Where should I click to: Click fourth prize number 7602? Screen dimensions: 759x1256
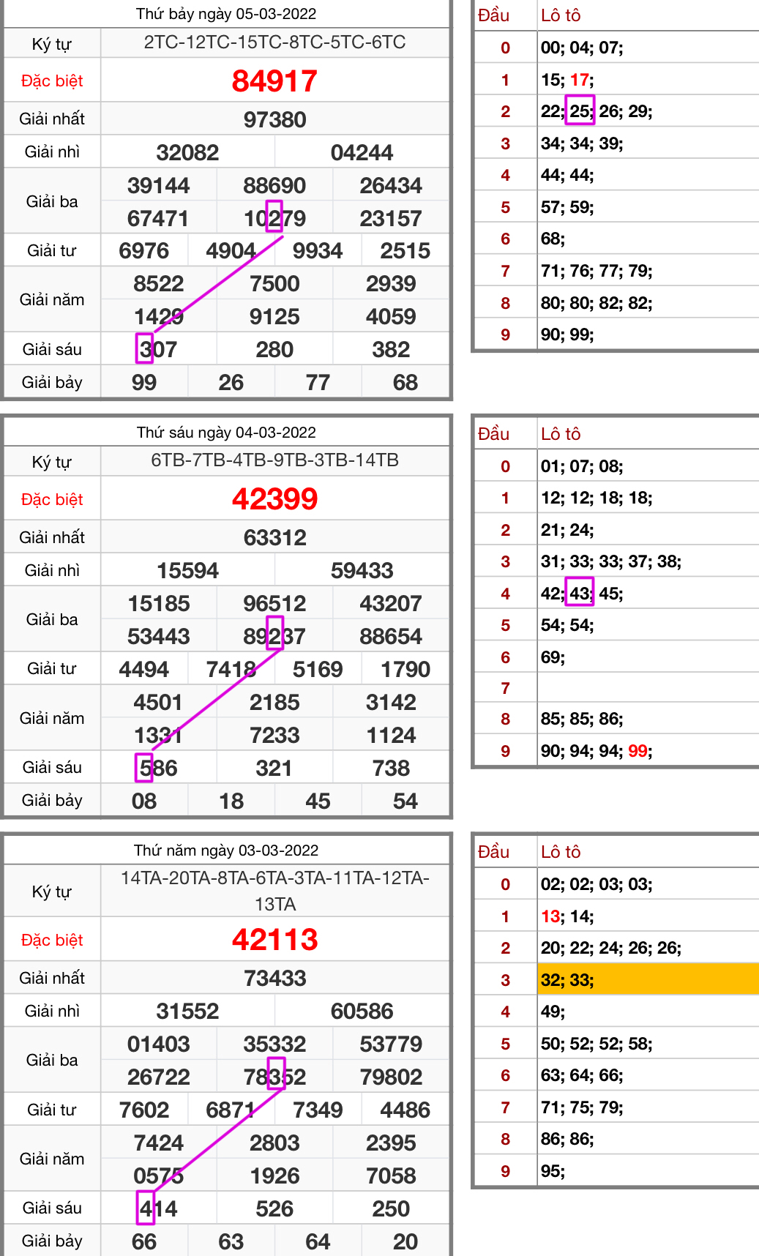[144, 1110]
